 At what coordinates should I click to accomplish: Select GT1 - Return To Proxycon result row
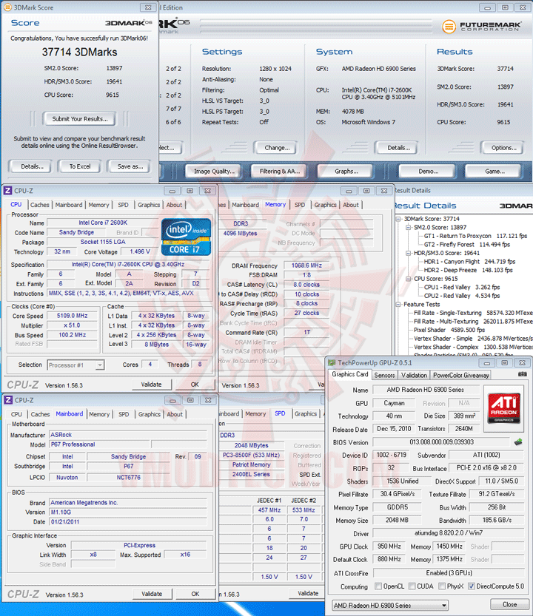coord(475,236)
